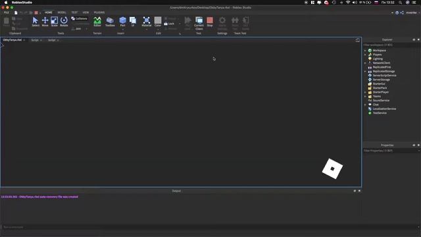Expand the Players tree node
This screenshot has width=421, height=237.
point(365,55)
